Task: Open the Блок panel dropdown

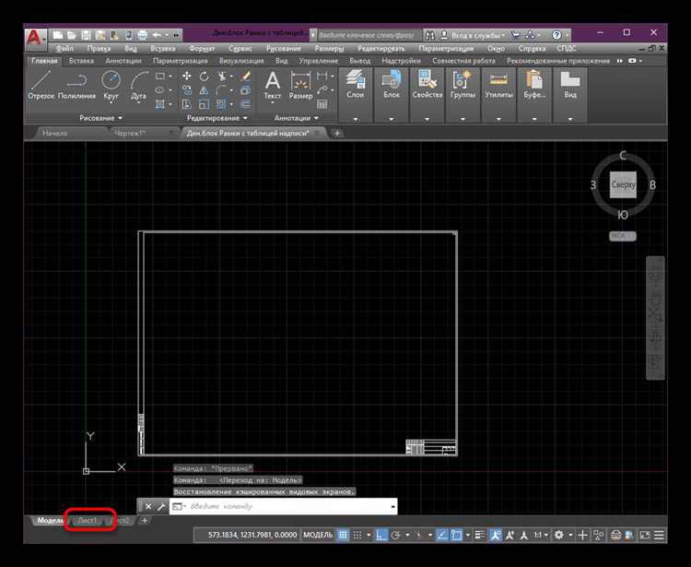Action: (x=392, y=119)
